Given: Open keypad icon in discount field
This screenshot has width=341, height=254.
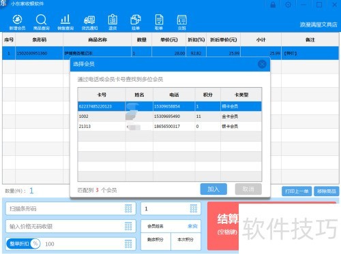Looking at the screenshot, I should click(x=128, y=244).
